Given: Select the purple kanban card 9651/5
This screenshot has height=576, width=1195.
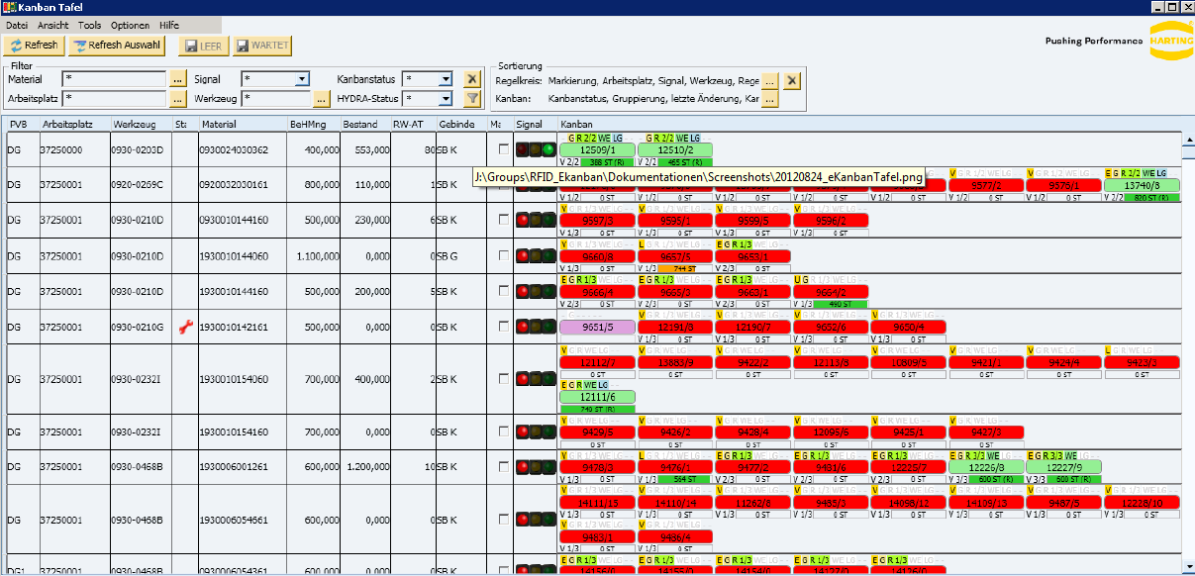Looking at the screenshot, I should pos(596,327).
